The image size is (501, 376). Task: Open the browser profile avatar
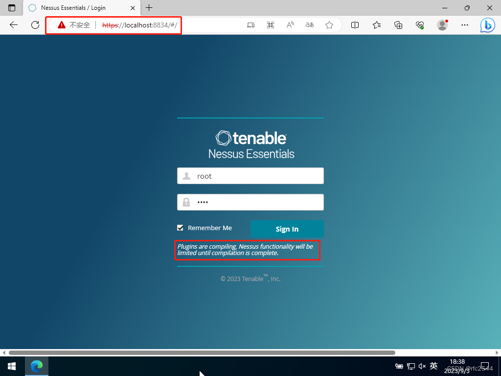pos(442,25)
